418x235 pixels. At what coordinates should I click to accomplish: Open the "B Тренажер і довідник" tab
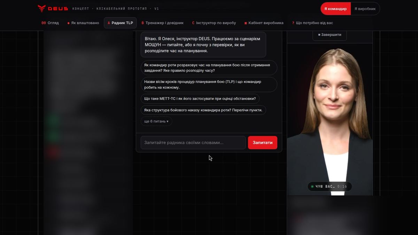tap(163, 23)
